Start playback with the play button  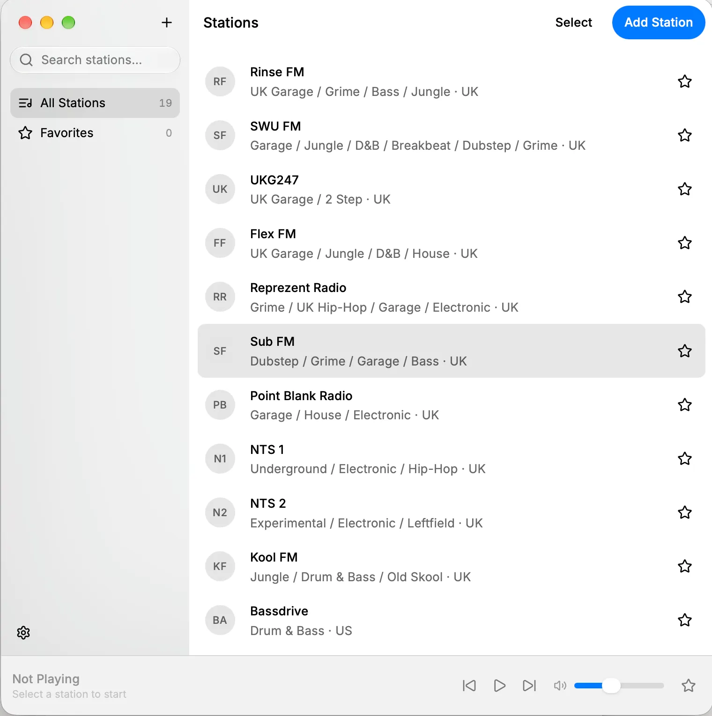point(500,686)
